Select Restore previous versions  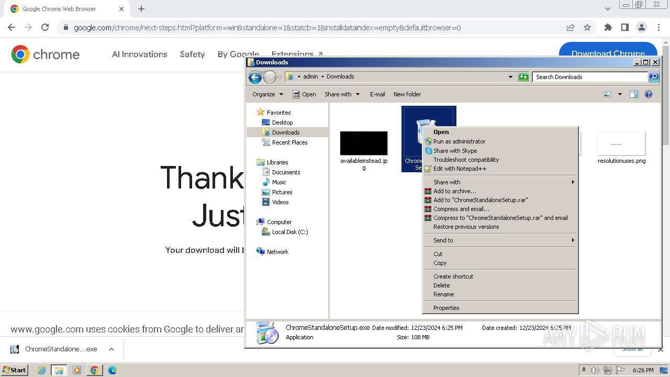(500, 227)
